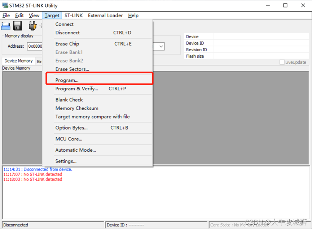Close the ST-LINK Utility window
The height and width of the screenshot is (229, 312).
(x=303, y=5)
